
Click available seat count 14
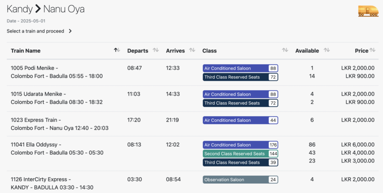pos(312,76)
